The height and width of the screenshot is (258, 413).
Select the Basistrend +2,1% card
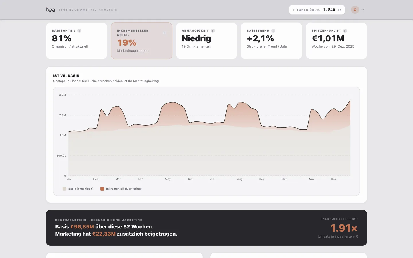tap(271, 41)
